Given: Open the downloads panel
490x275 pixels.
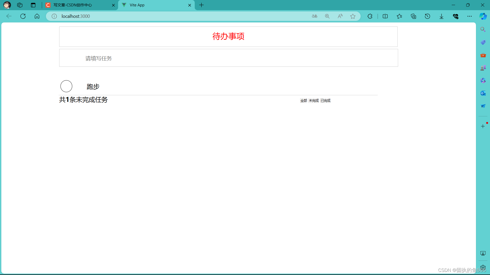Looking at the screenshot, I should (x=442, y=16).
